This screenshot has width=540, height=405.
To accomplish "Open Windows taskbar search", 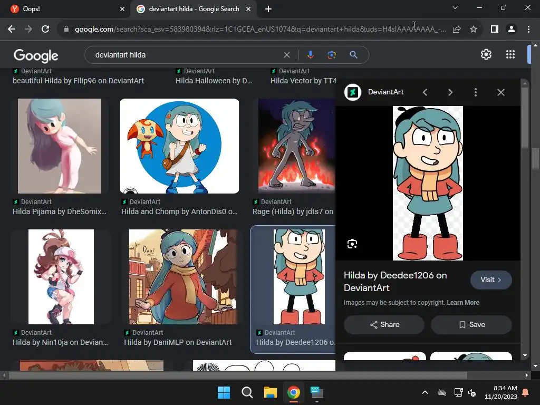I will coord(247,392).
